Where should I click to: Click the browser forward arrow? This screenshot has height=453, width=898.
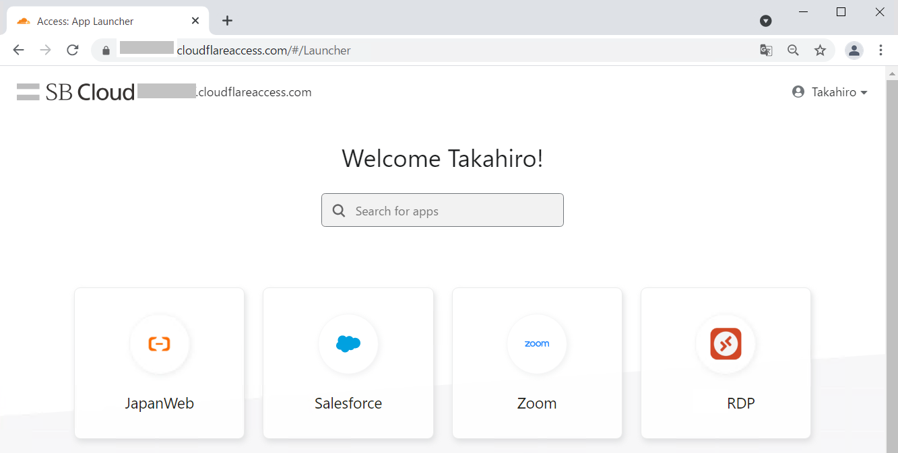pos(45,50)
